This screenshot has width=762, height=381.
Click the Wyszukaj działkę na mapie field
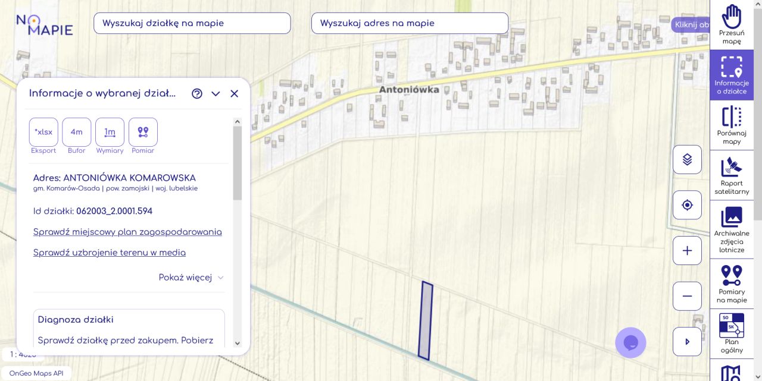pos(192,23)
